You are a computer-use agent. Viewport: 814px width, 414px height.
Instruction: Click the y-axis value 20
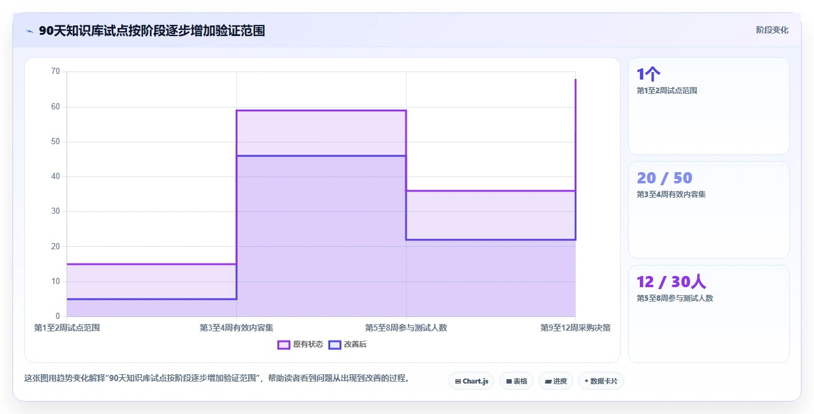[55, 247]
